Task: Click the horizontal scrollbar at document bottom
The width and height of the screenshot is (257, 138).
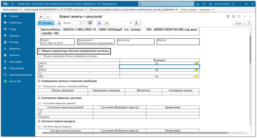Action: tap(135, 133)
